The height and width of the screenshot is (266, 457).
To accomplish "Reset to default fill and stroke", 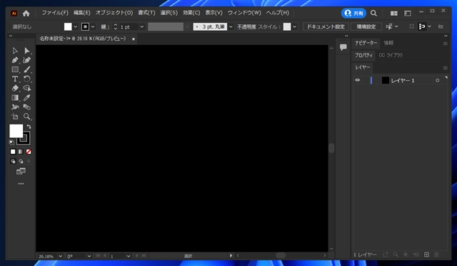I will 11,142.
